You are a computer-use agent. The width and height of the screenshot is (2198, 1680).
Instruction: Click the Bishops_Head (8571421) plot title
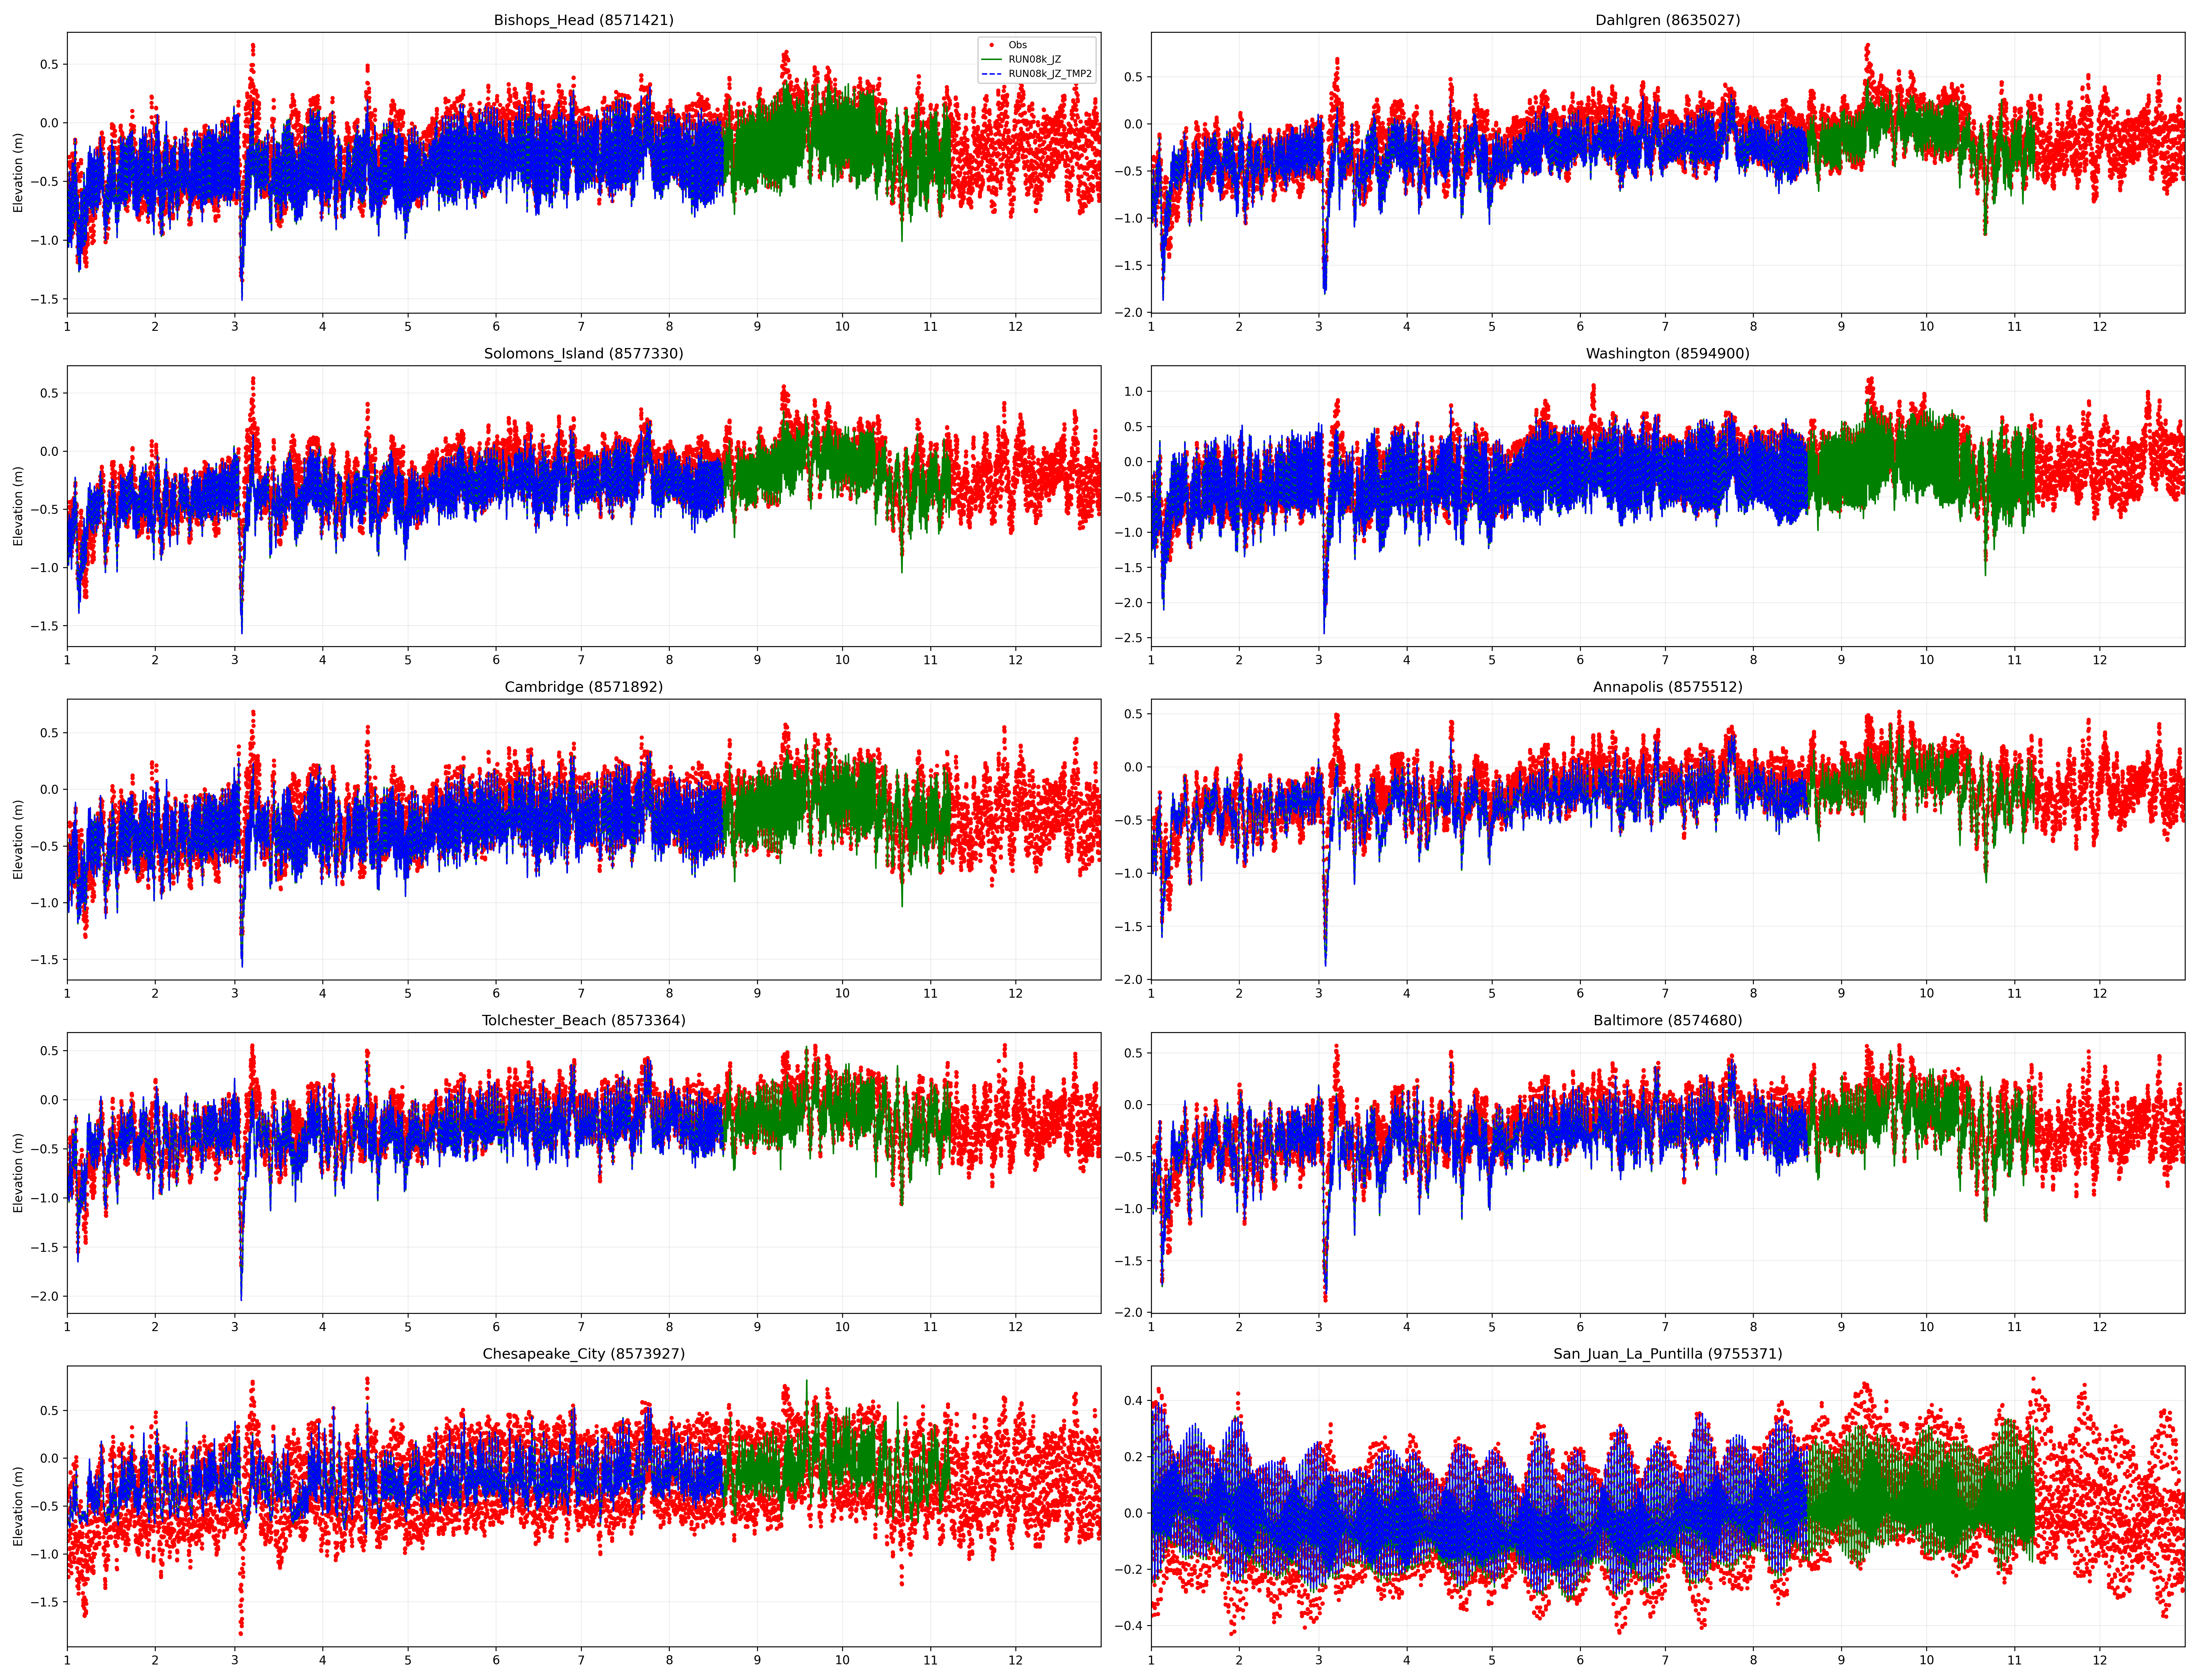coord(583,20)
